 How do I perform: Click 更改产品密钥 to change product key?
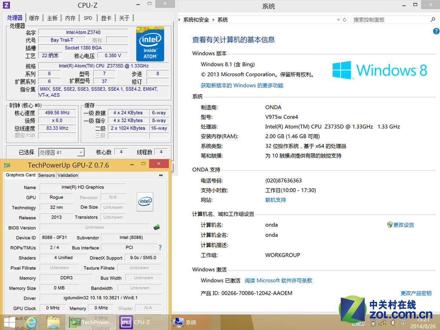pos(415,293)
